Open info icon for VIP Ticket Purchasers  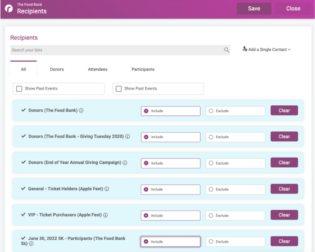coord(105,215)
